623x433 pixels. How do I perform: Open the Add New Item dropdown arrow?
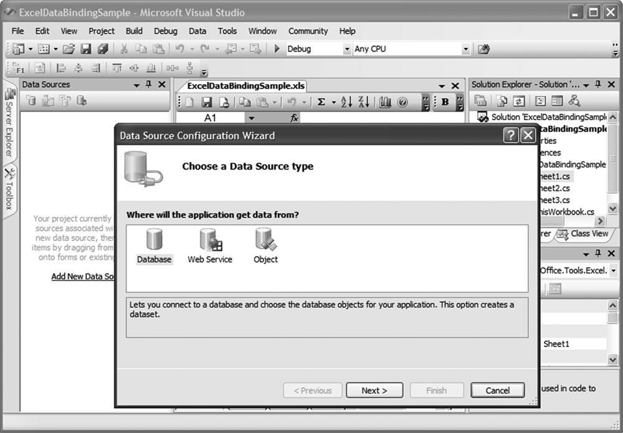pyautogui.click(x=55, y=49)
